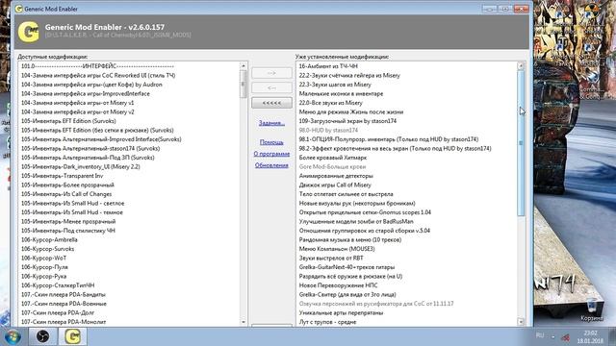Click the available mods scrollbar thumb
This screenshot has height=346, width=616.
[244, 84]
